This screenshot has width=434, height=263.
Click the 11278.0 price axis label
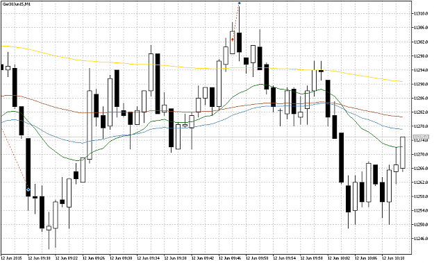(x=421, y=126)
